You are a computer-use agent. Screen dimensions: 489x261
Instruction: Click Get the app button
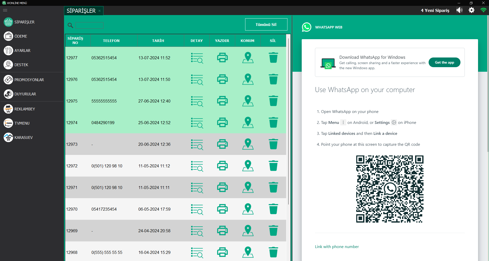444,62
